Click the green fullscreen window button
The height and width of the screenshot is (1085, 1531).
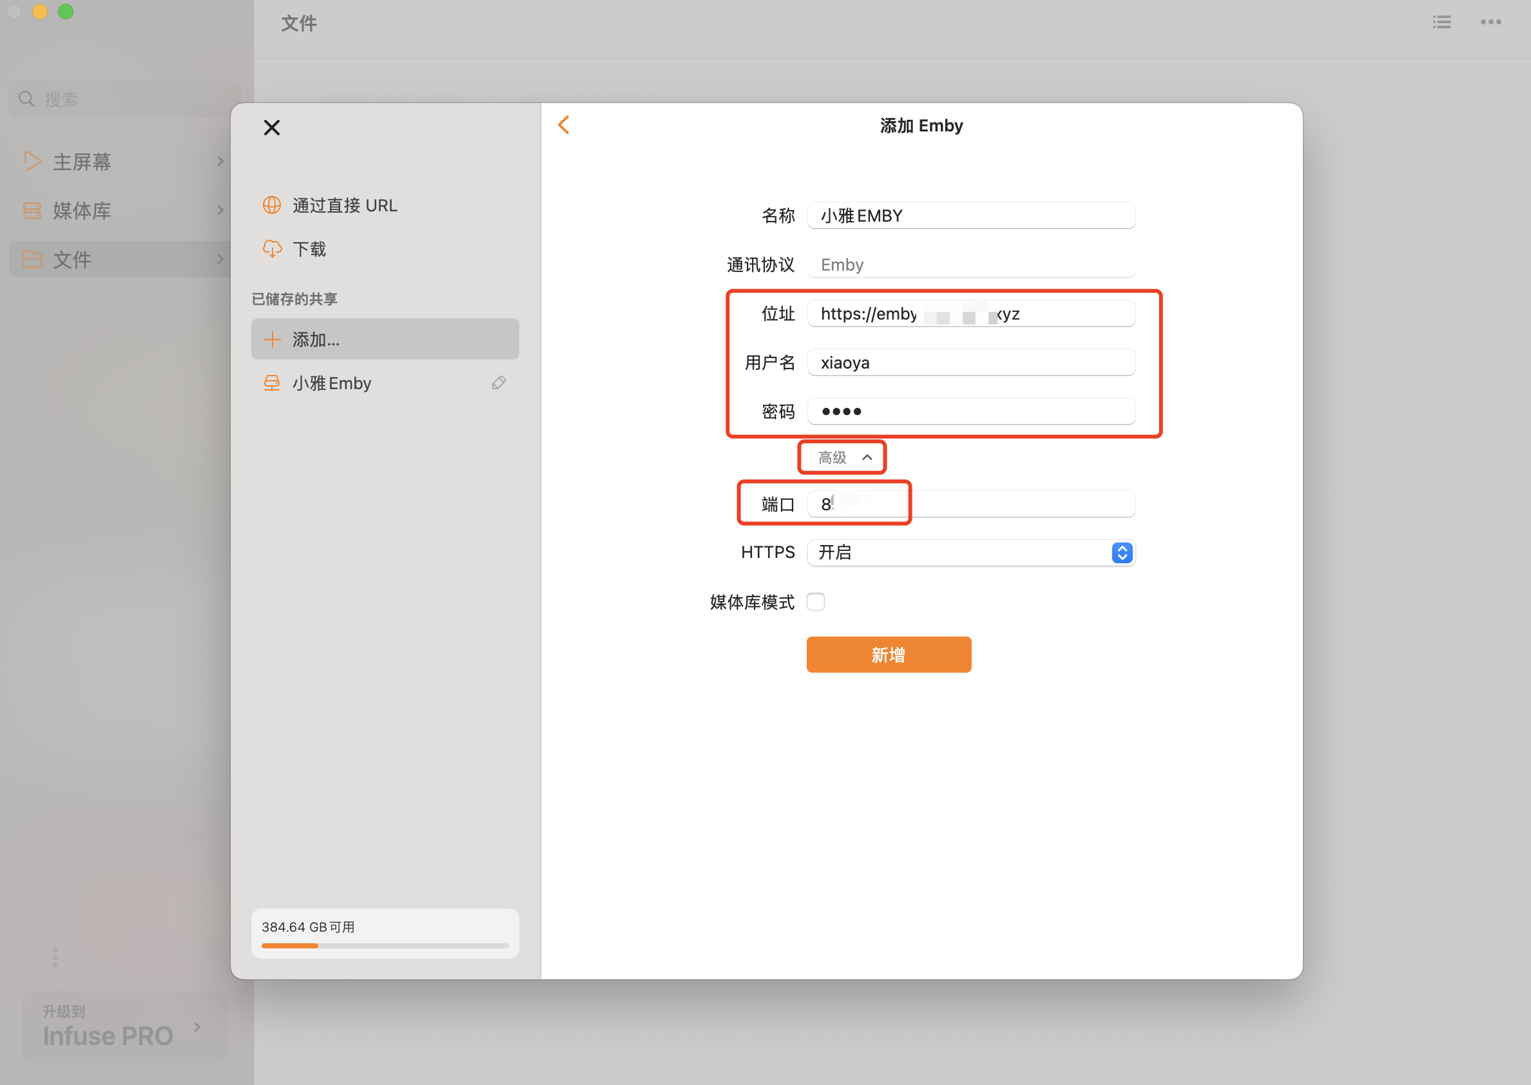[x=66, y=12]
